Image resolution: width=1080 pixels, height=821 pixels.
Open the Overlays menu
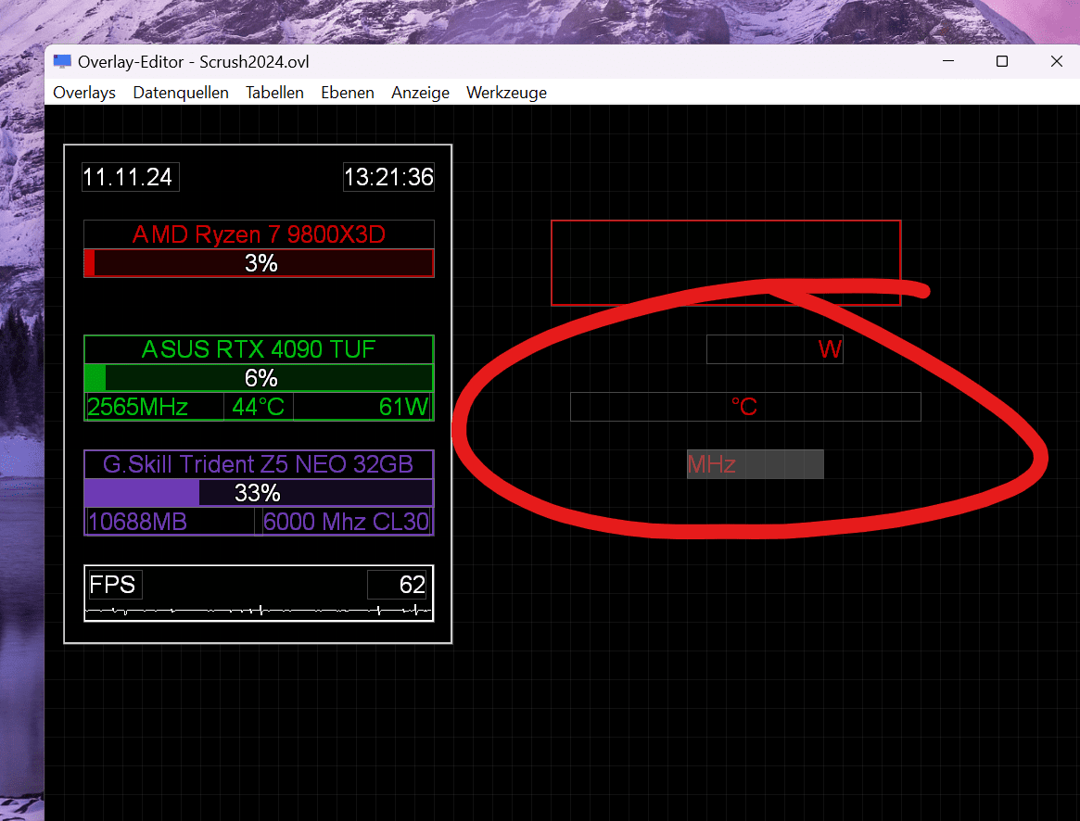click(84, 93)
